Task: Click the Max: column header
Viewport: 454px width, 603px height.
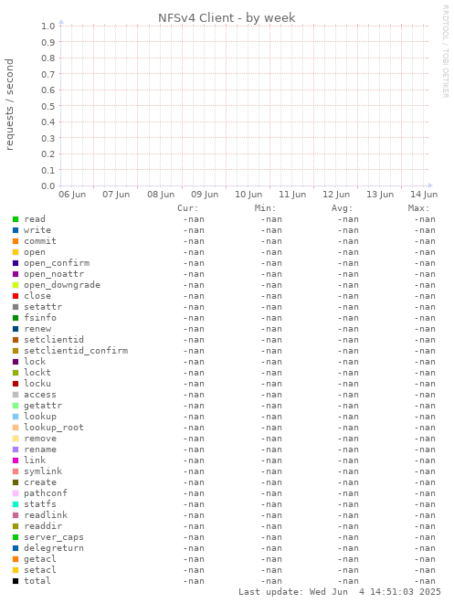Action: (418, 208)
